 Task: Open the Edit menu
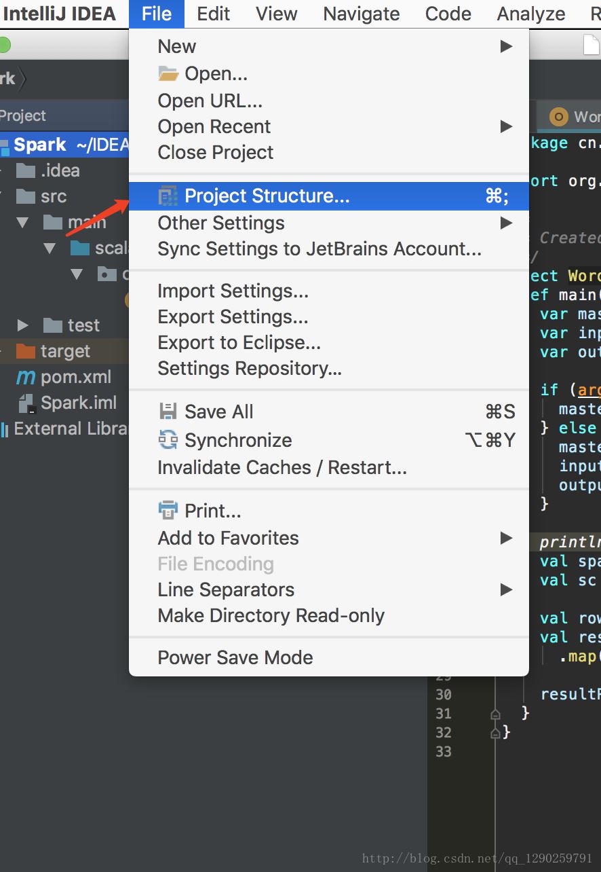(214, 14)
